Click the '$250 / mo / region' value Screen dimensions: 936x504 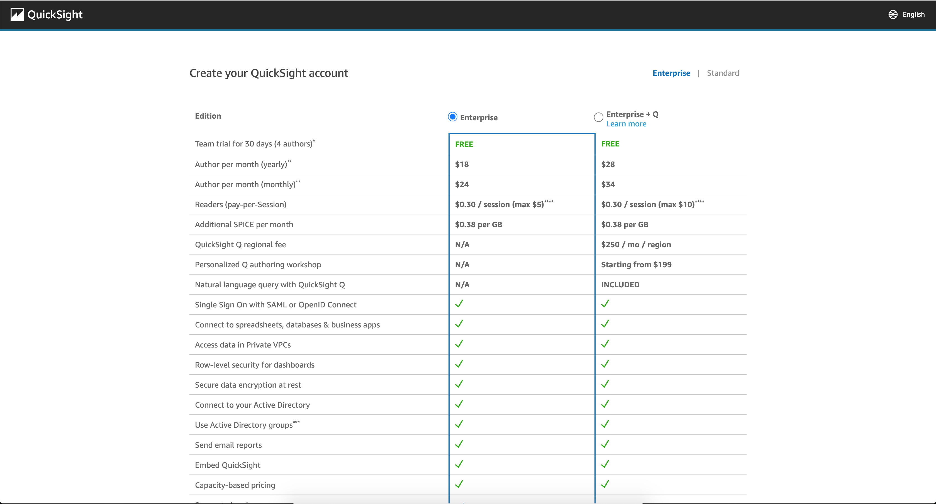(636, 244)
